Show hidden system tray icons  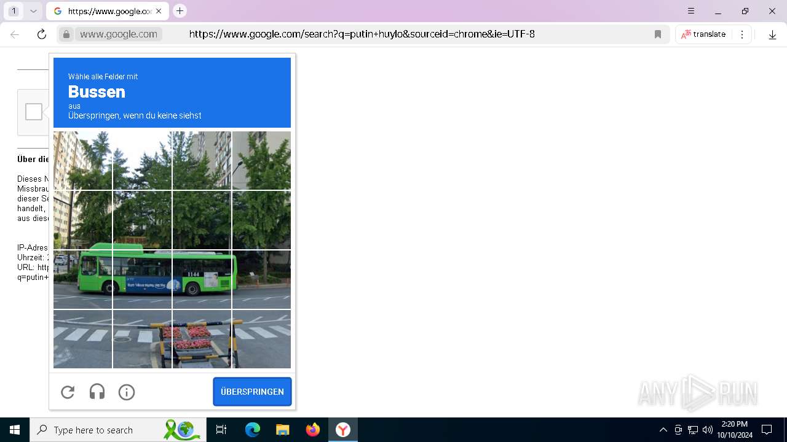[x=663, y=430]
